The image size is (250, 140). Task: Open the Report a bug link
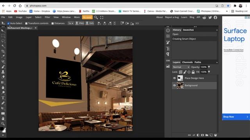[172, 17]
